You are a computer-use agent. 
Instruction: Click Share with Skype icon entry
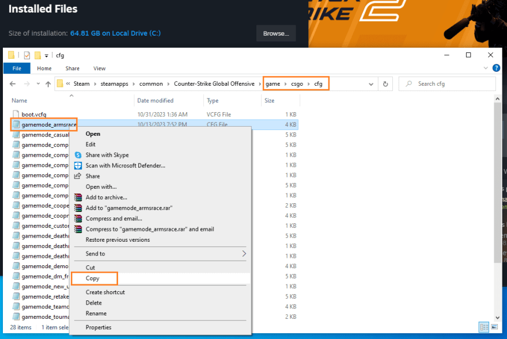click(107, 155)
